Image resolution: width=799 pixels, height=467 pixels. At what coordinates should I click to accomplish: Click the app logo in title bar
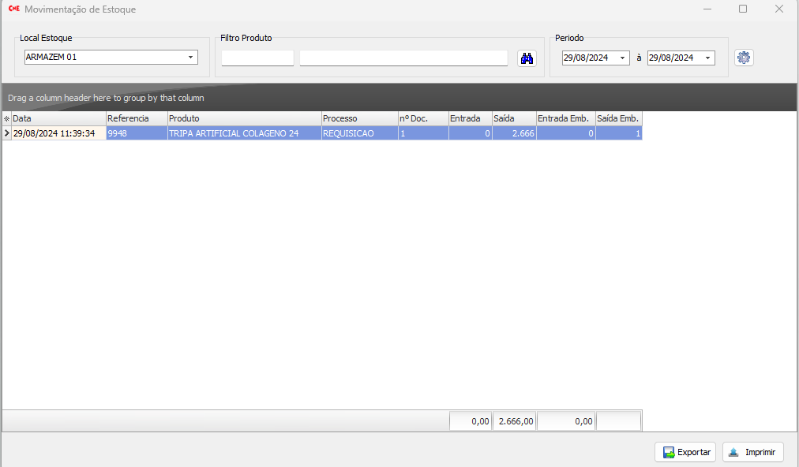pyautogui.click(x=13, y=9)
